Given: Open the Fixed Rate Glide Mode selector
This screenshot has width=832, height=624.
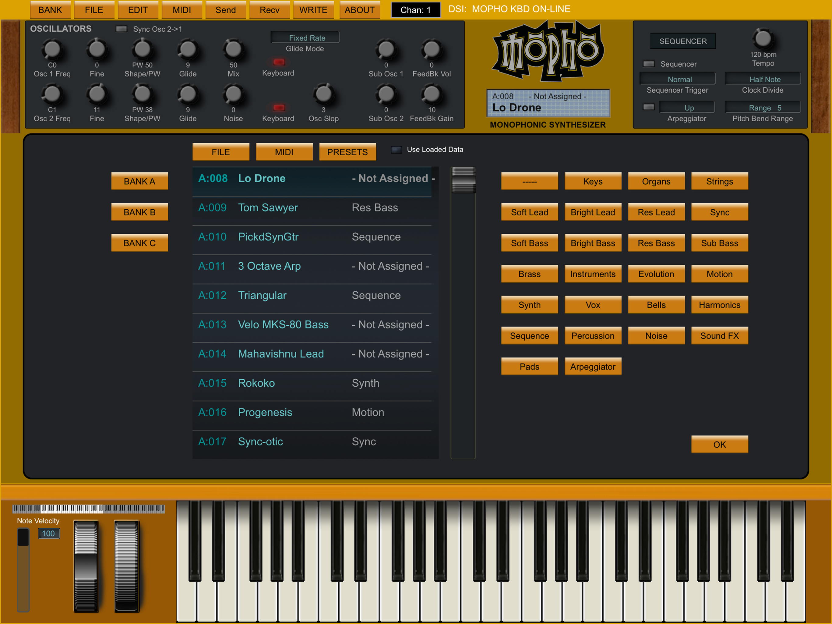Looking at the screenshot, I should (305, 38).
